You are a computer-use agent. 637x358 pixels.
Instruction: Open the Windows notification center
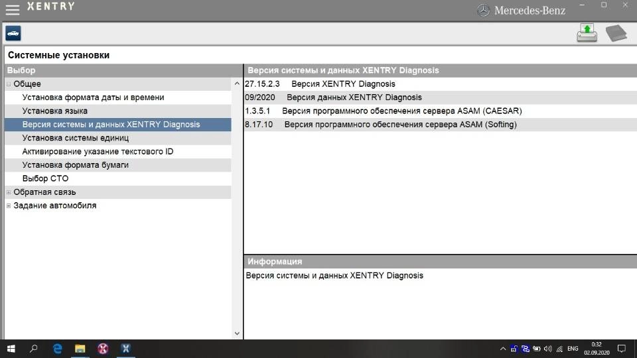622,349
